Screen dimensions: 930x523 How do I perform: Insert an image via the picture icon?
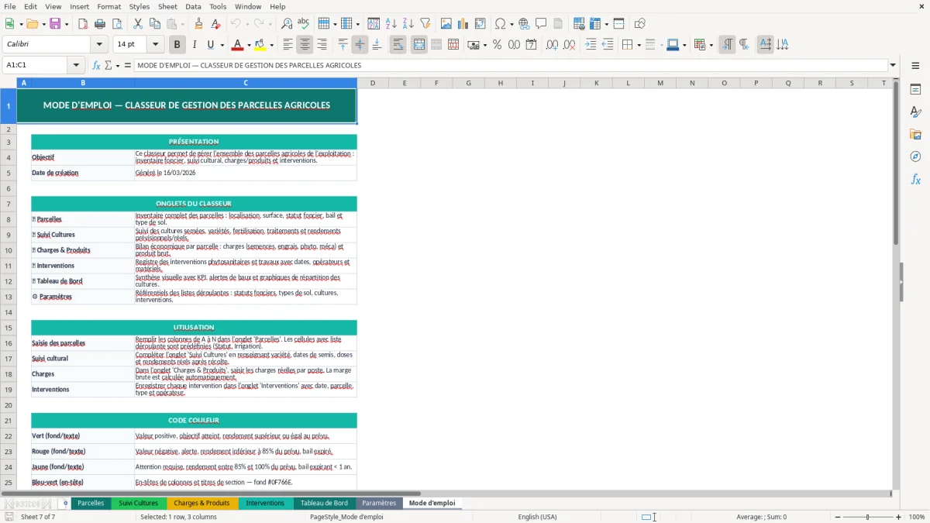(446, 24)
